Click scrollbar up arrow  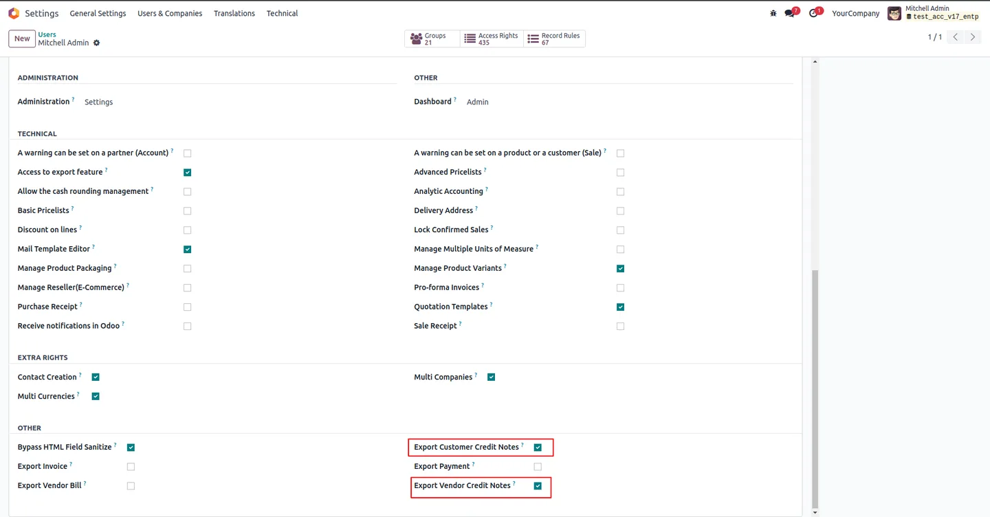click(x=815, y=62)
